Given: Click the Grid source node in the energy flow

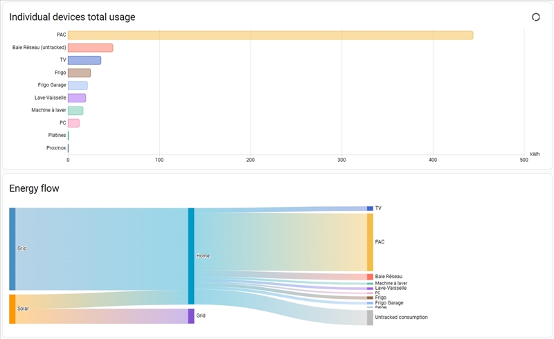Looking at the screenshot, I should coord(12,248).
